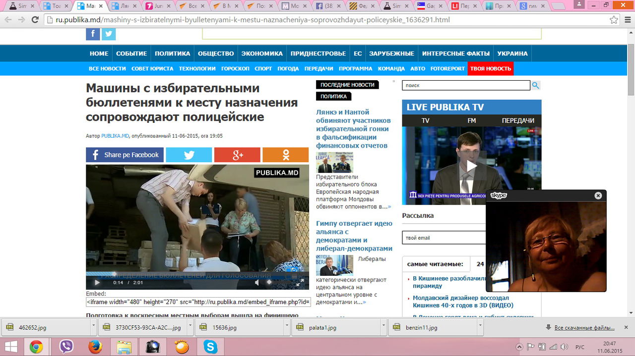
Task: Go to ИНТЕРЕСНЫЕ ФАКТЫ section
Action: click(455, 53)
